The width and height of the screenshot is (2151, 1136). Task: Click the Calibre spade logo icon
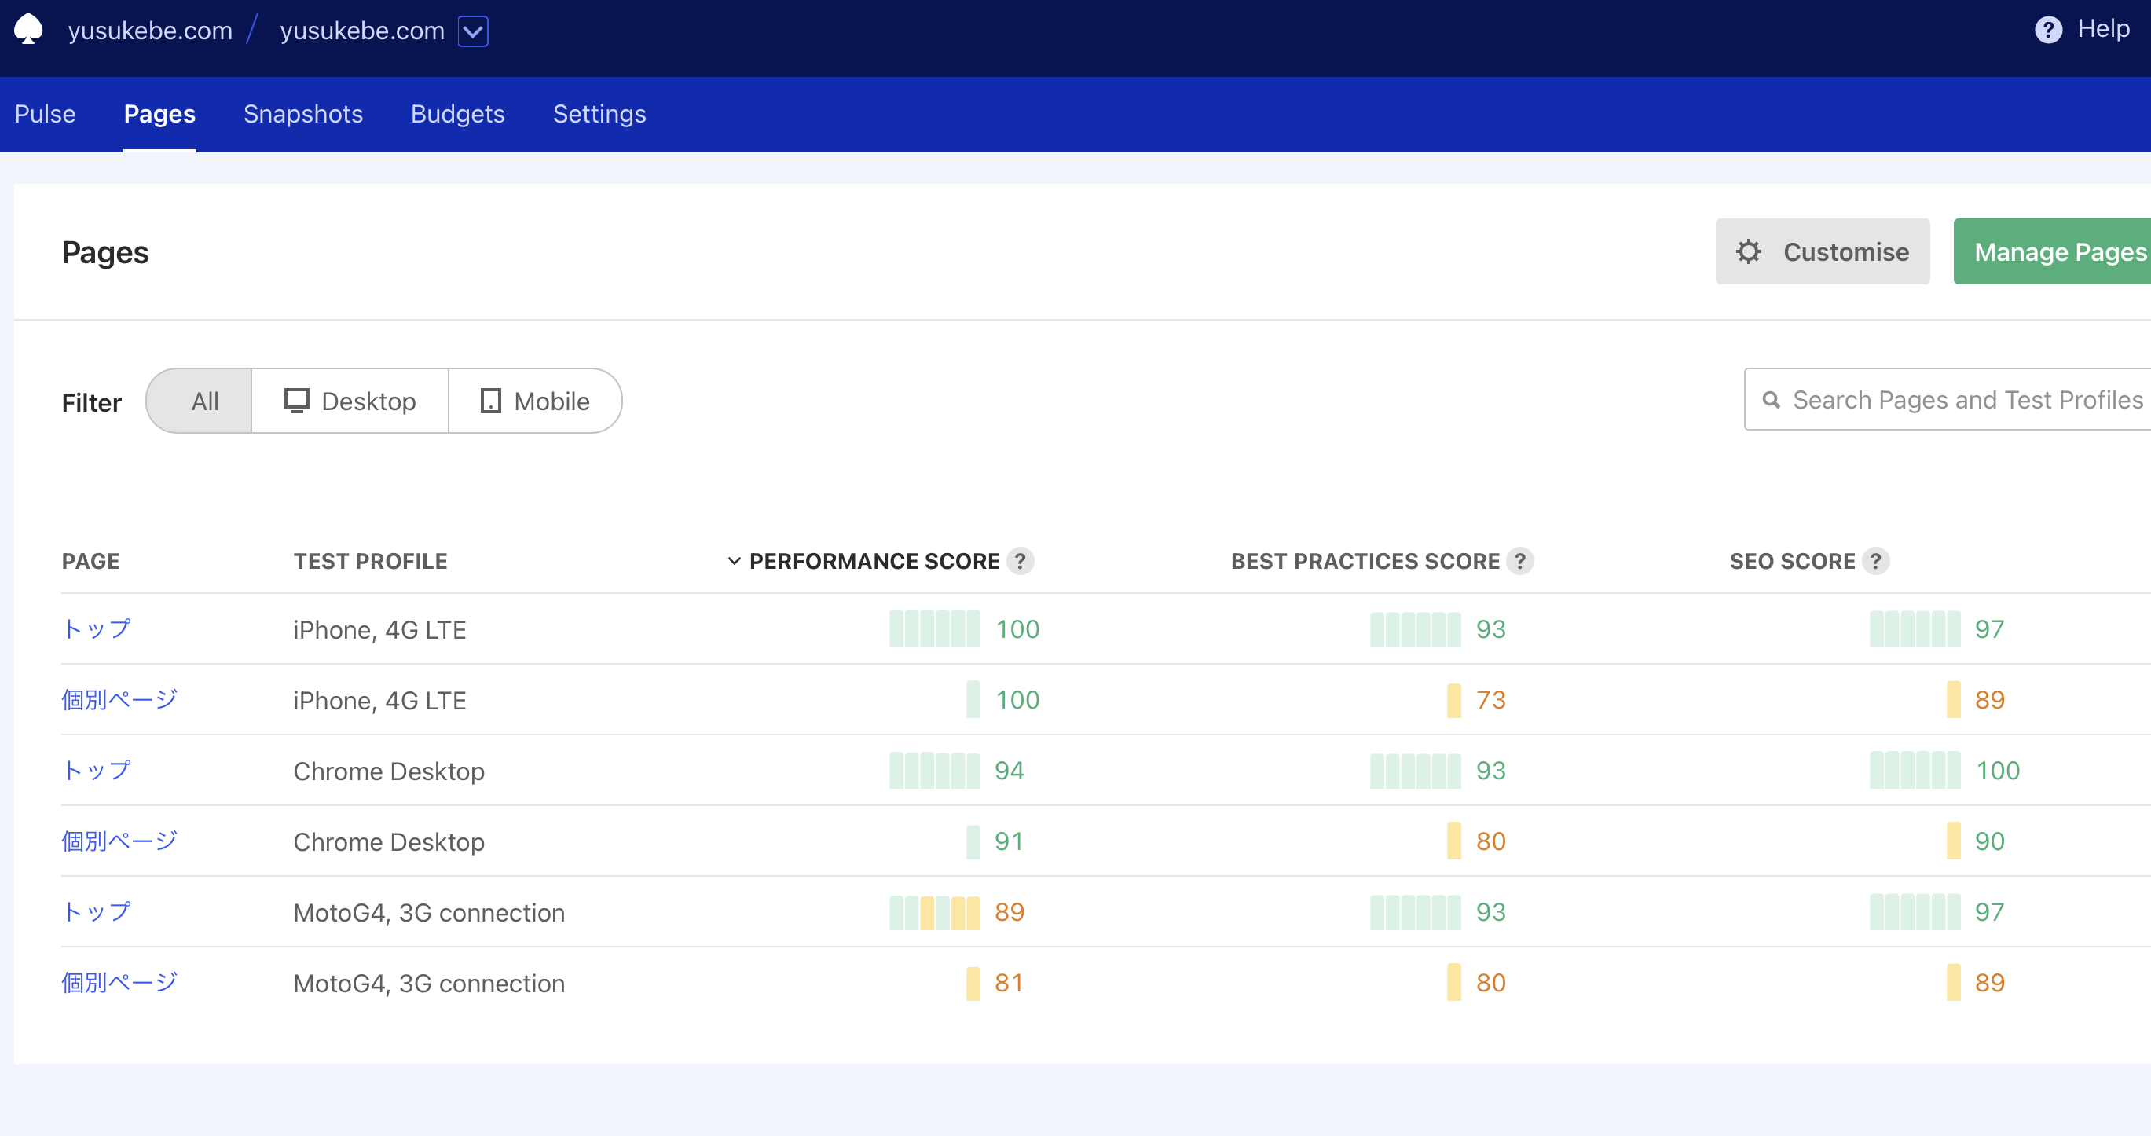[x=28, y=30]
